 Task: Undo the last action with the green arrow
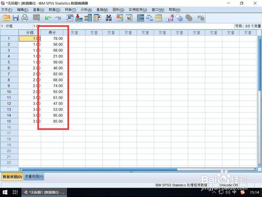[48, 18]
